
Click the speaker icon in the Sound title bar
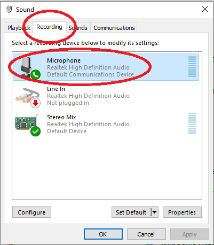pos(9,9)
